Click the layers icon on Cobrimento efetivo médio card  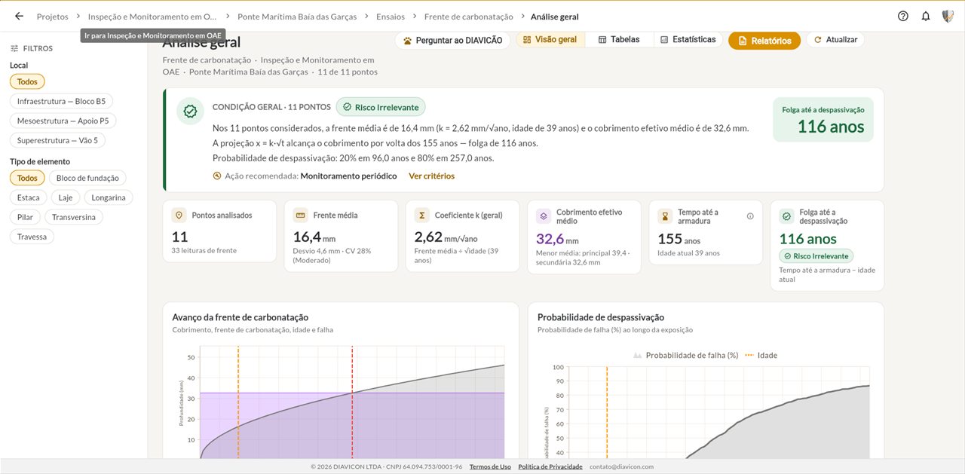543,216
